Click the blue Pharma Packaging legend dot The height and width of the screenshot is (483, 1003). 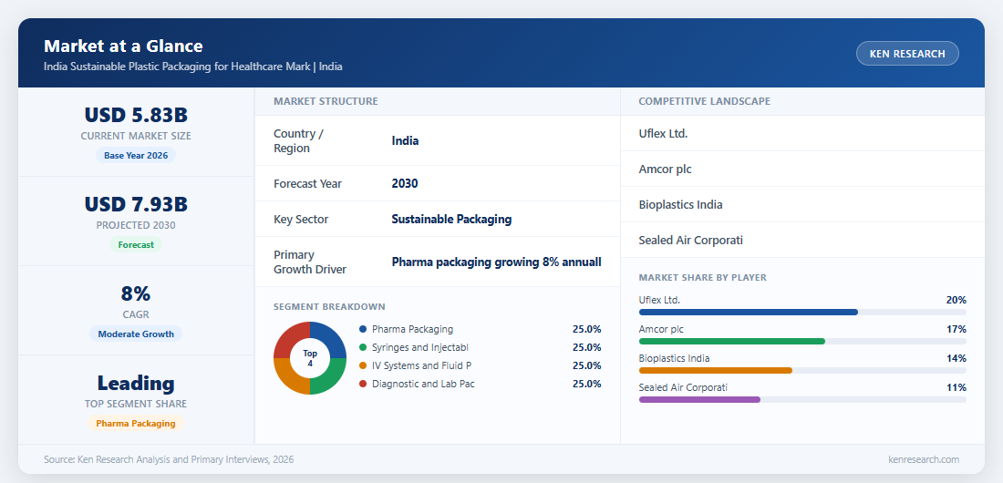coord(363,330)
